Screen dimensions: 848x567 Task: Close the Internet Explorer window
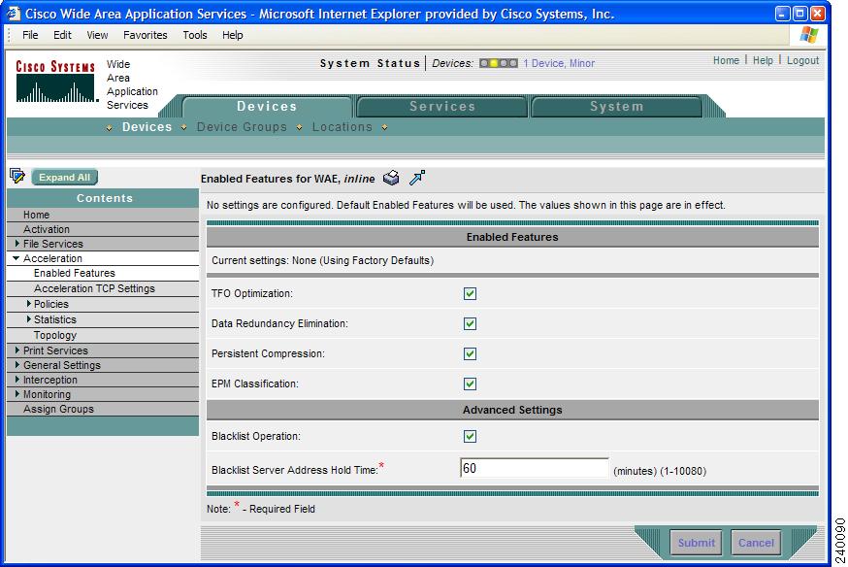817,14
